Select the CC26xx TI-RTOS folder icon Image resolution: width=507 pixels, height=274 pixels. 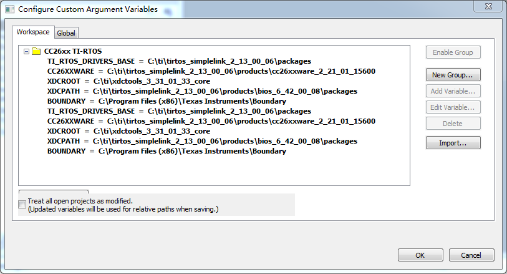(36, 51)
